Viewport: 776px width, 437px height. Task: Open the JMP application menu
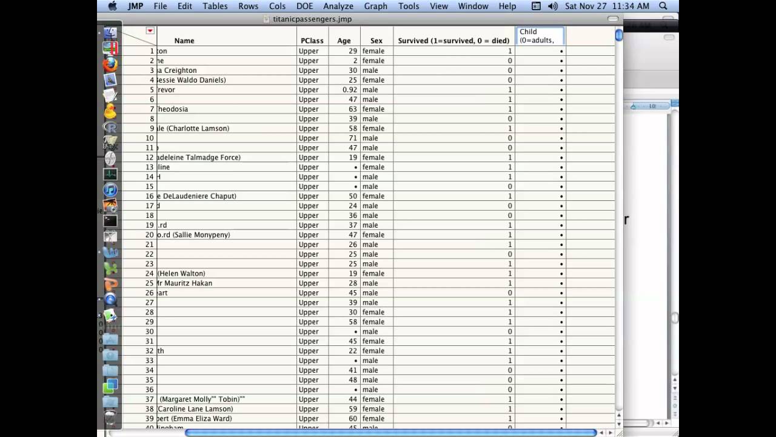coord(135,6)
